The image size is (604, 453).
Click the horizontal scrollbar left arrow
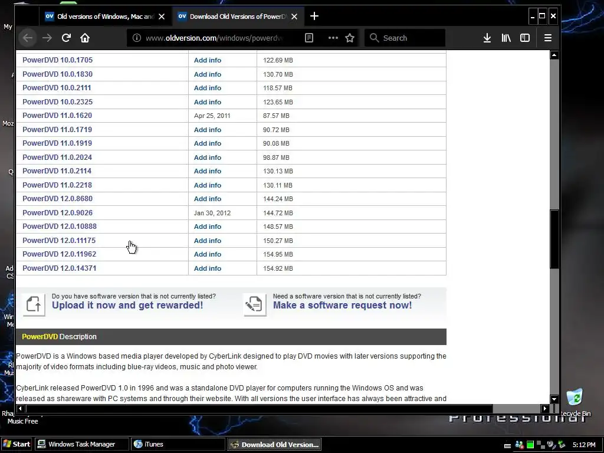coord(20,408)
